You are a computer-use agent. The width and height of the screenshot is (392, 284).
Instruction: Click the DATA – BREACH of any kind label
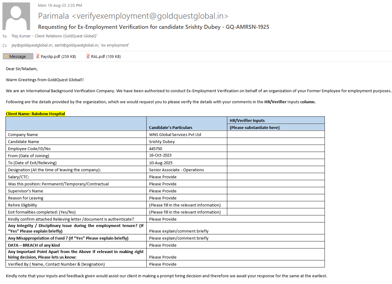click(34, 245)
